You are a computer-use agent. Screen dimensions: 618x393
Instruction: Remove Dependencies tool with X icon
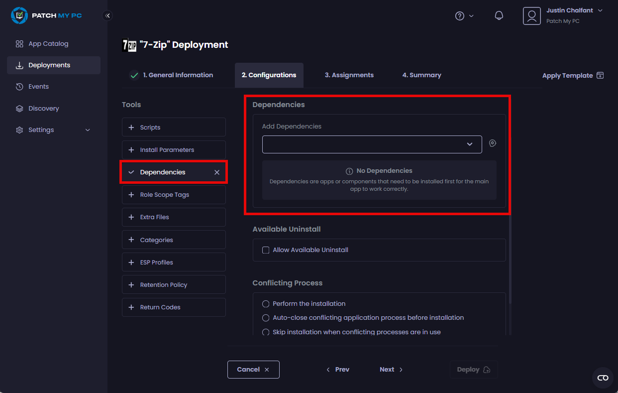216,172
